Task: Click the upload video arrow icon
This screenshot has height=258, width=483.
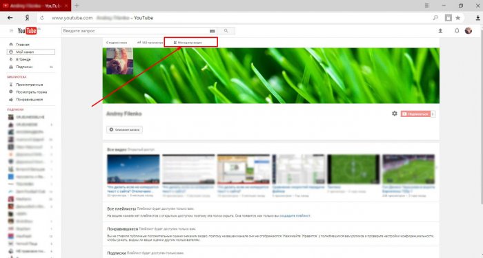Action: pos(440,31)
